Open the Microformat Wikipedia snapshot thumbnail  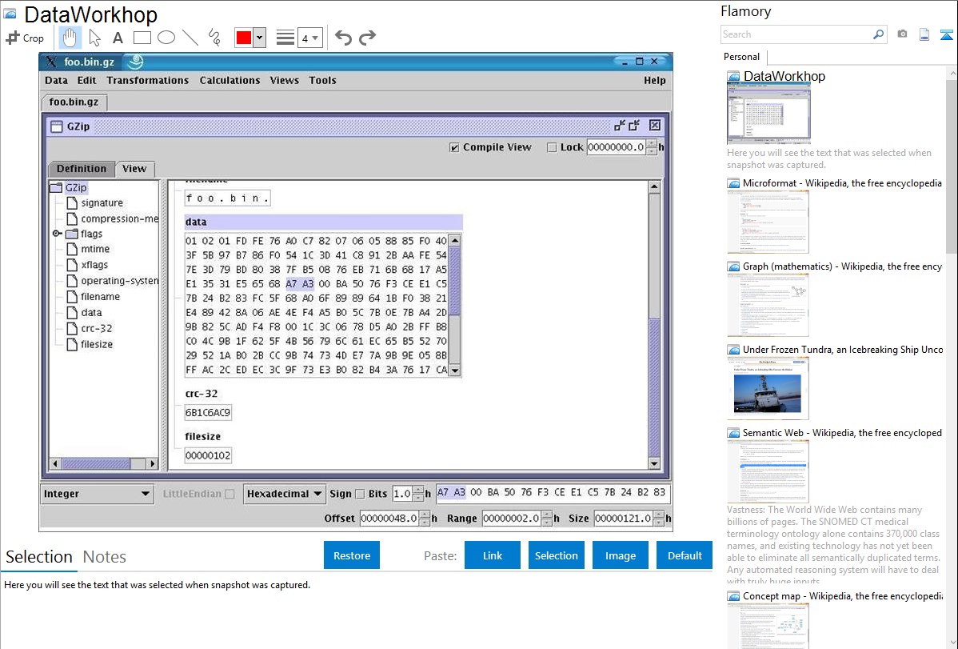click(768, 222)
